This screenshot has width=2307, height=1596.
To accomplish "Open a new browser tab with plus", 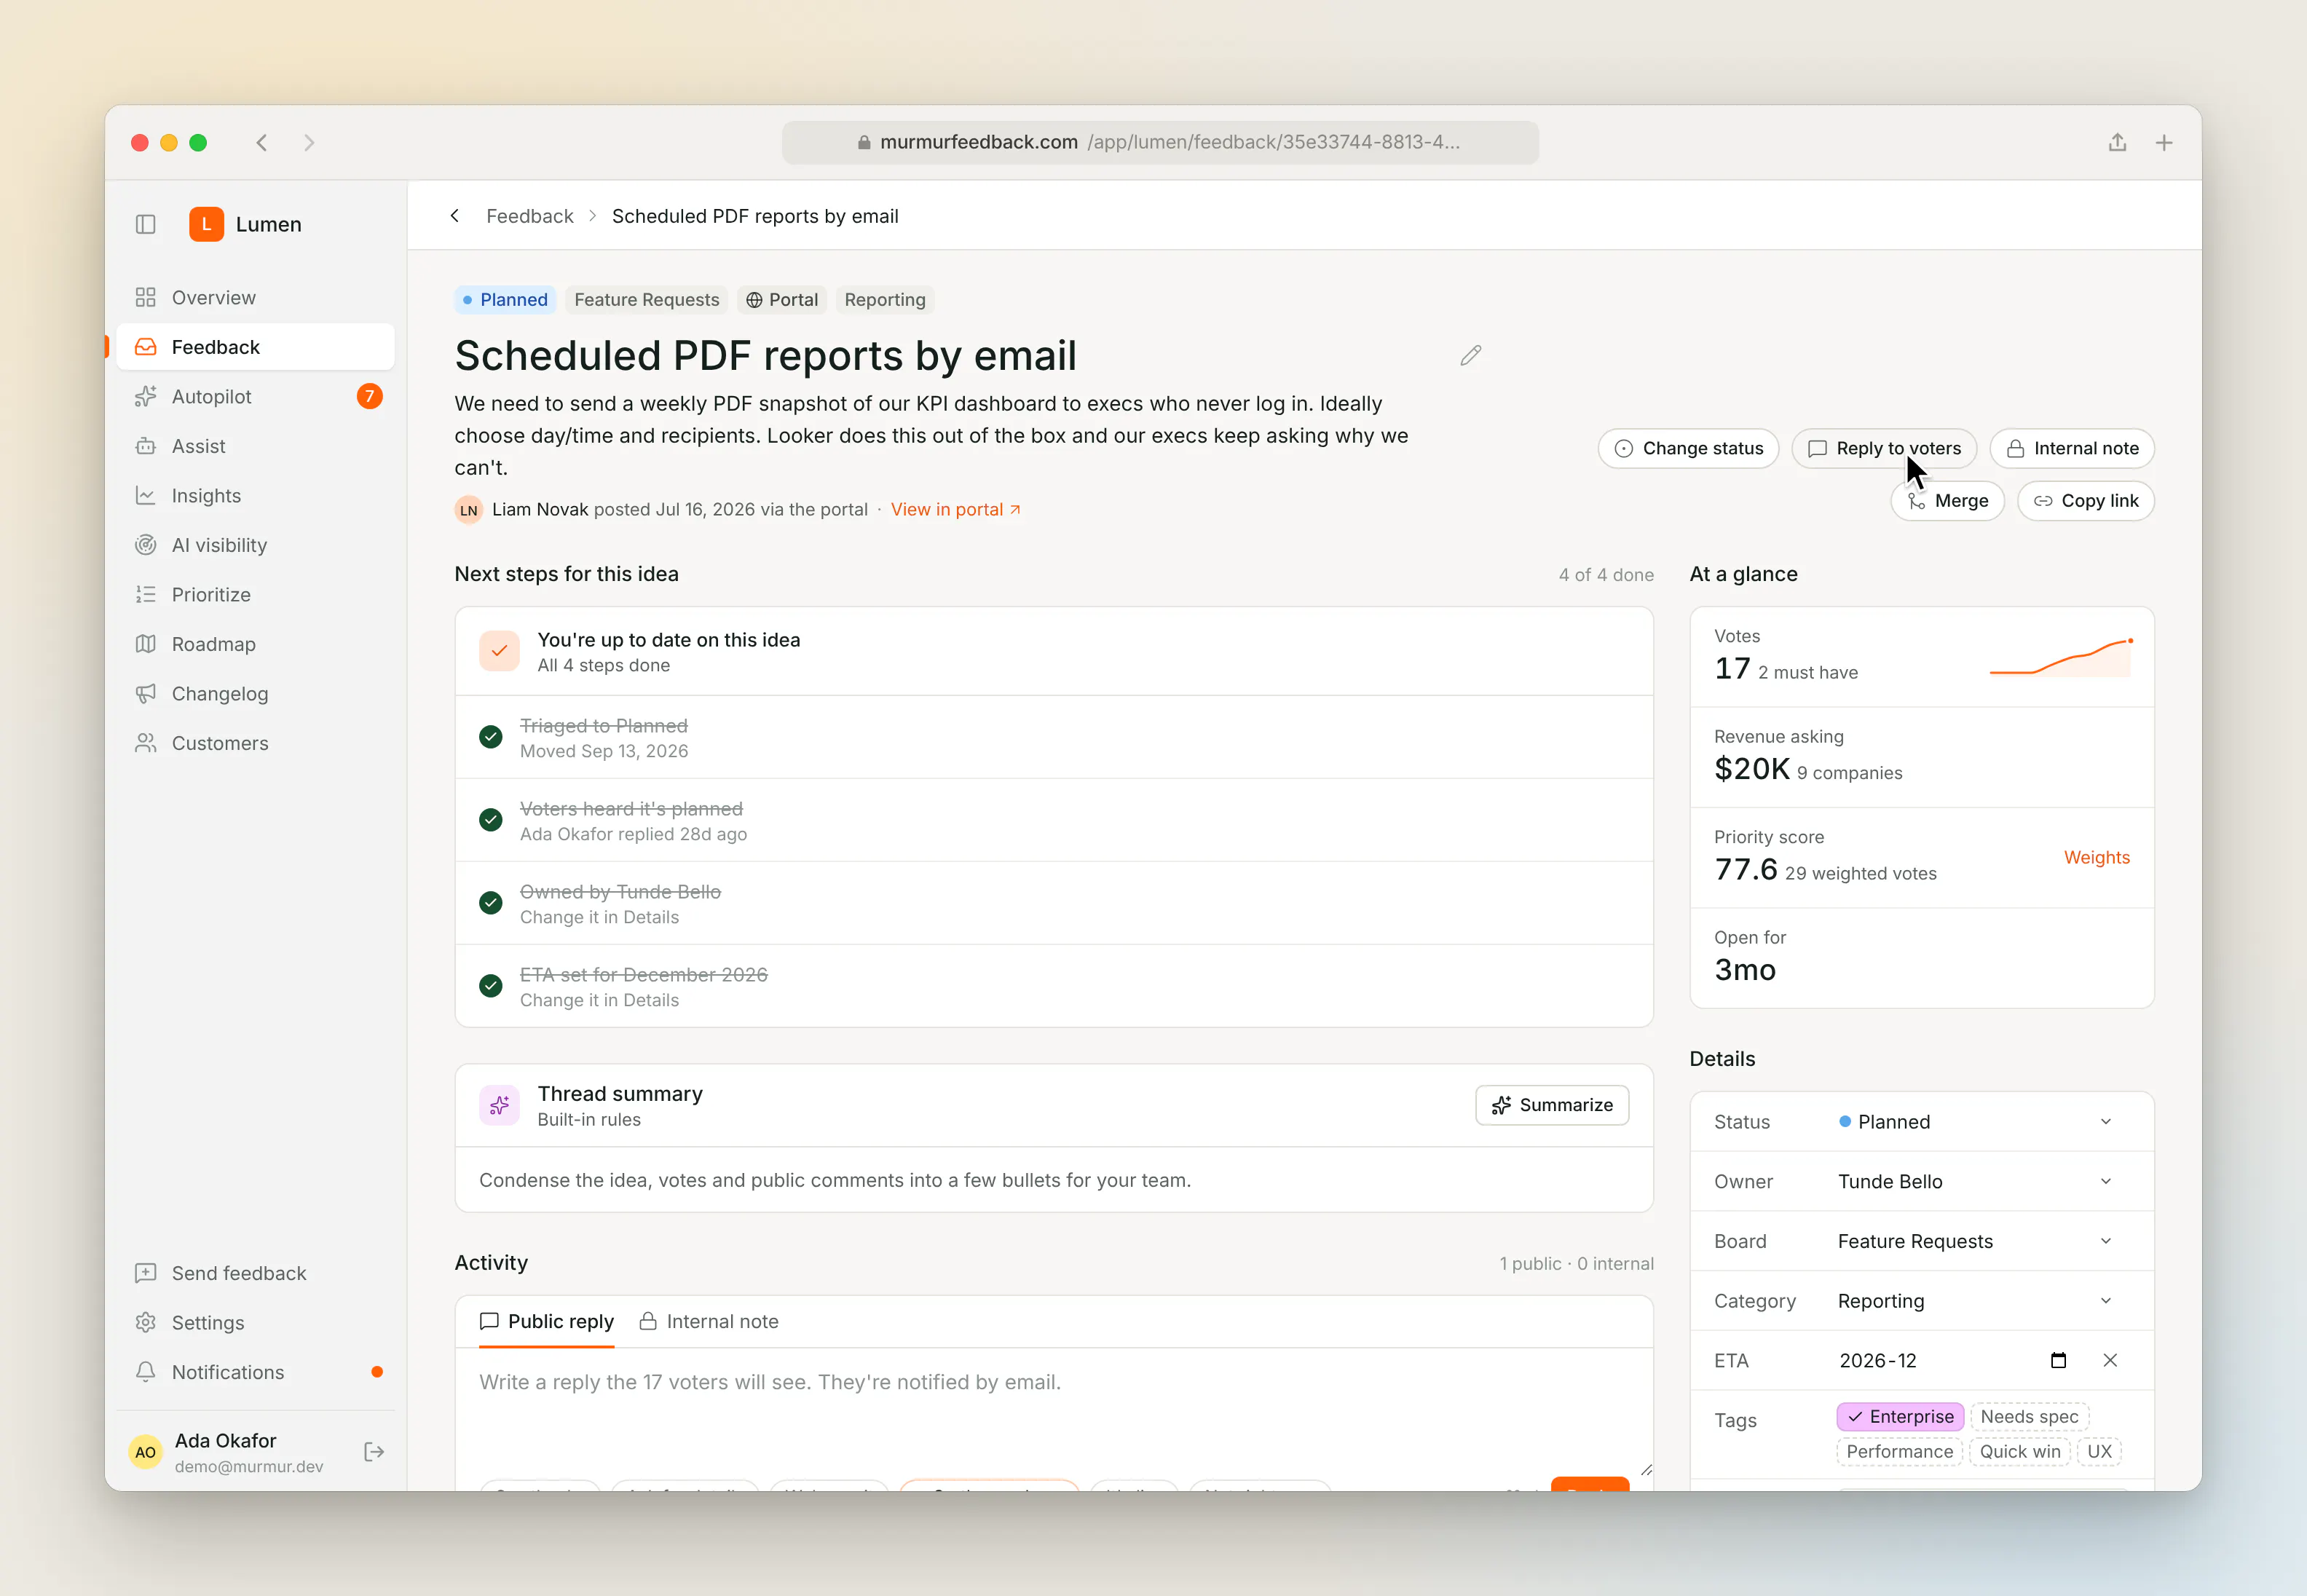I will (2164, 142).
